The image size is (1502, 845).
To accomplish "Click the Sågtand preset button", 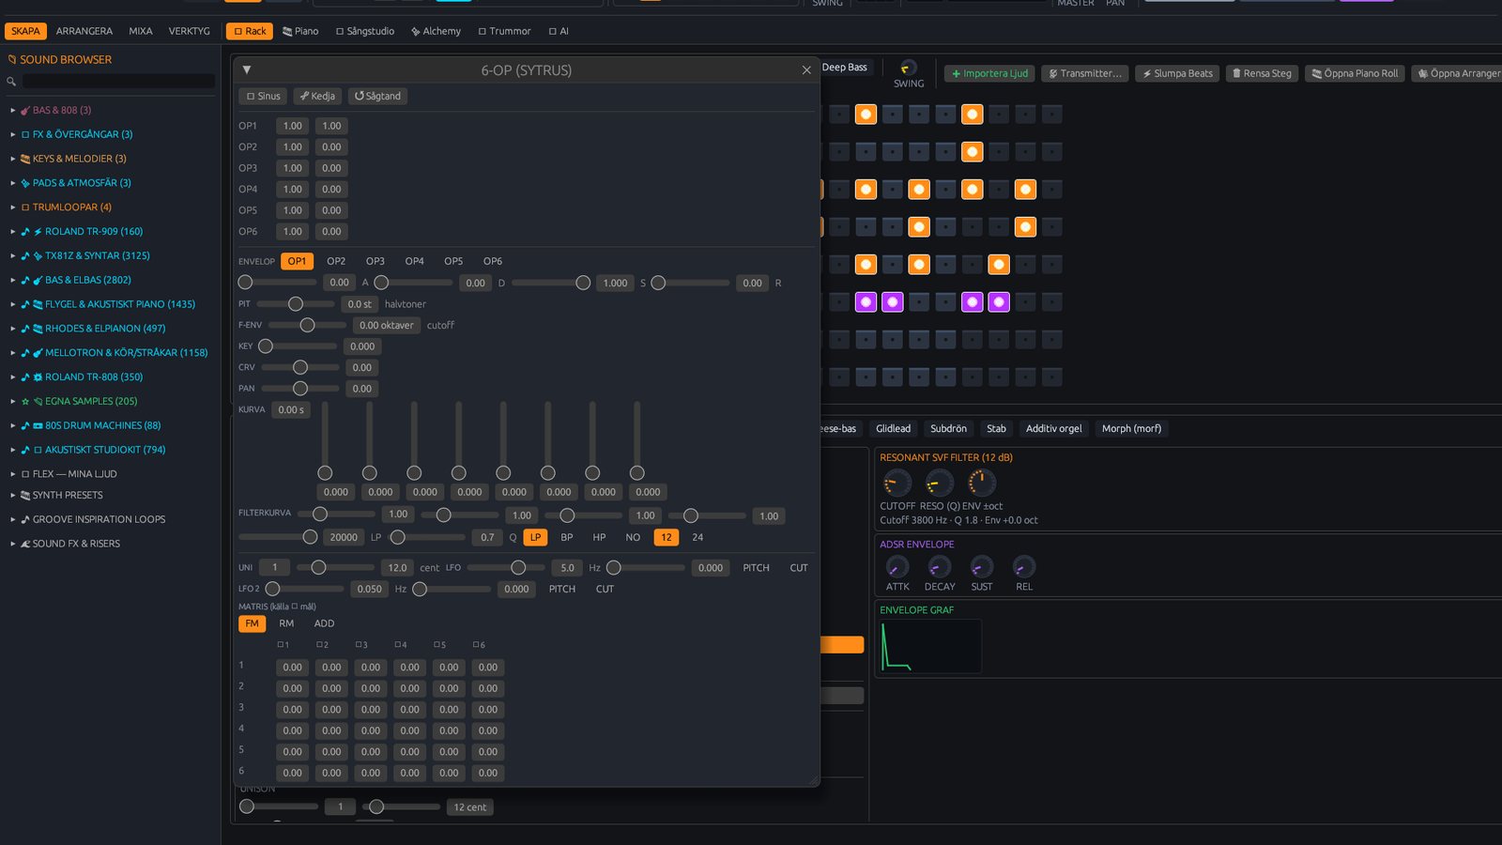I will (x=377, y=96).
